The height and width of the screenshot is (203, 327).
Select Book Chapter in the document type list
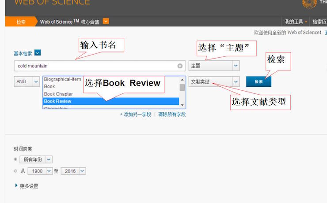[x=58, y=94]
